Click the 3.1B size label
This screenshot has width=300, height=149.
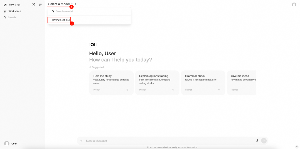68,20
